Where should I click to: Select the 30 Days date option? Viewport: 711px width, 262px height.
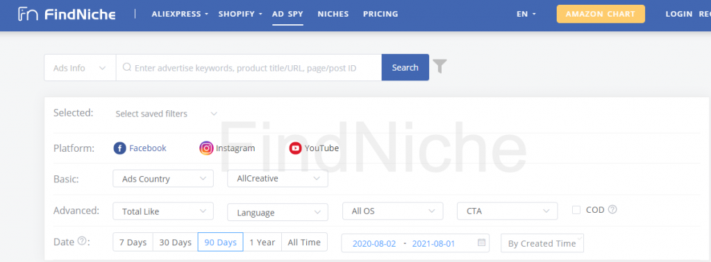(x=176, y=242)
